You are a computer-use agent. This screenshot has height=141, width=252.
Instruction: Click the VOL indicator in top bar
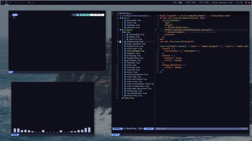[x=178, y=3]
